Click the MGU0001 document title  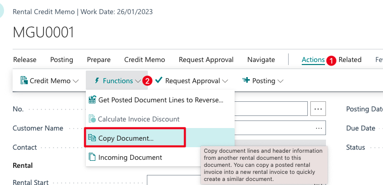[x=43, y=32]
